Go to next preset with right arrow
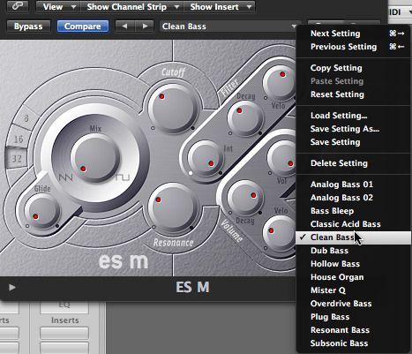 144,26
